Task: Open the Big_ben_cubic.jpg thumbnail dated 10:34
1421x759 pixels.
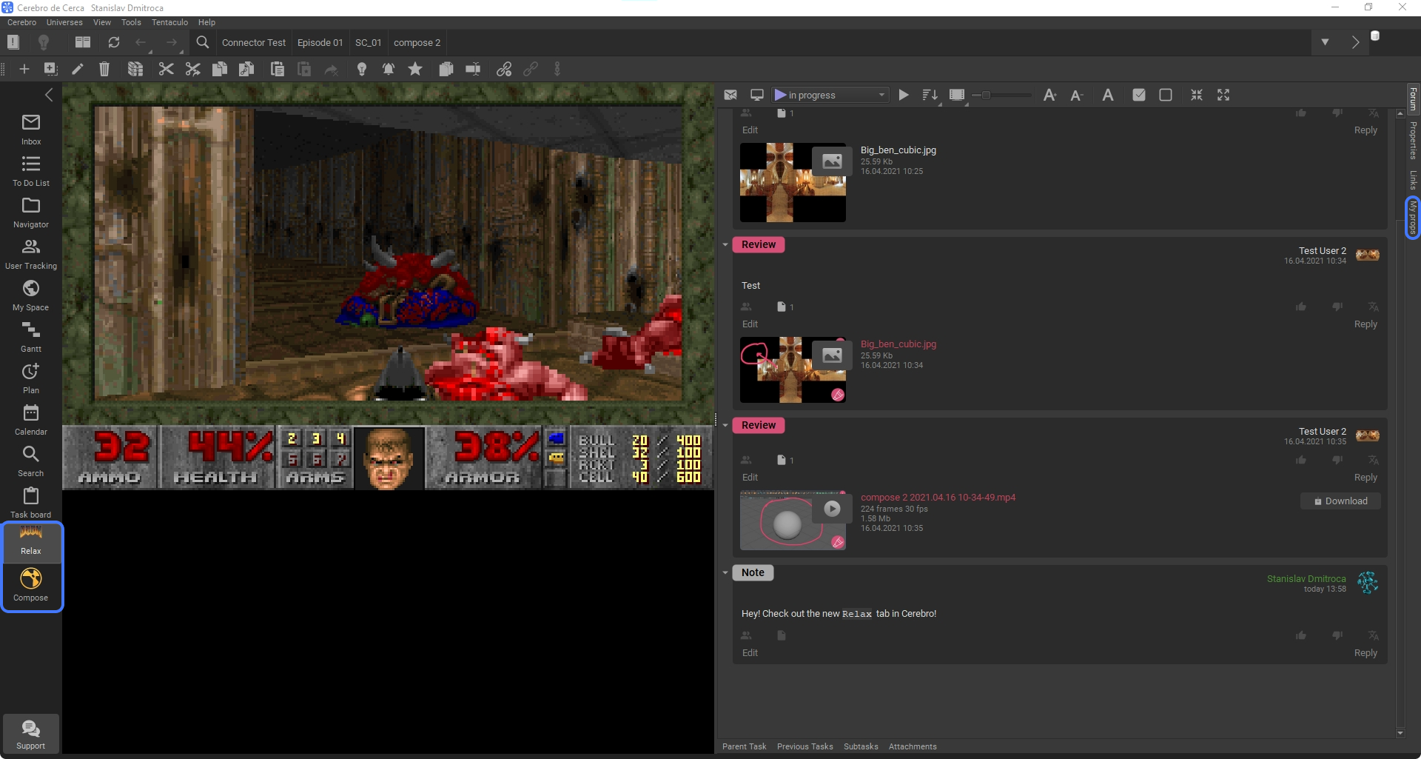Action: 793,370
